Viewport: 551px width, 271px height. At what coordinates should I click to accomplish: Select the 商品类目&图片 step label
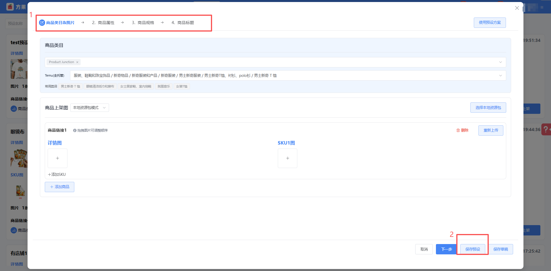click(60, 23)
